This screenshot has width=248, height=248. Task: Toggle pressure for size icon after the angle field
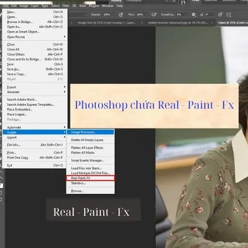(220, 14)
